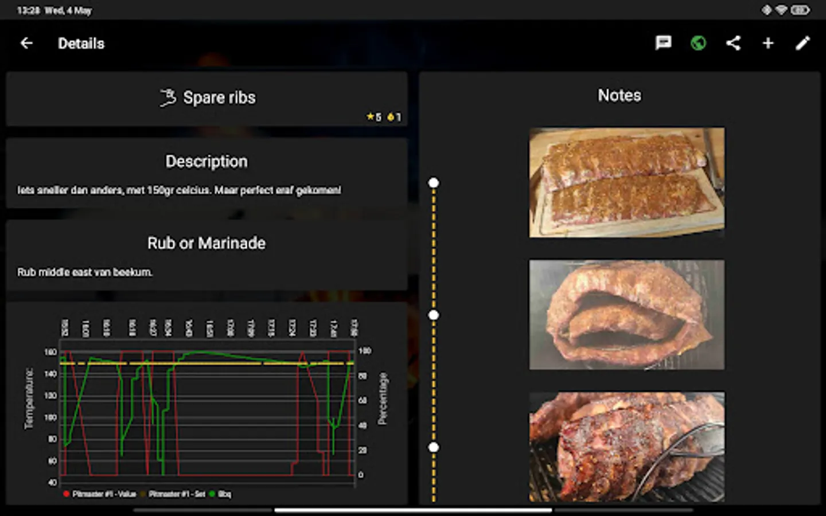The image size is (826, 516).
Task: Open the rolled smoked ribs photo
Action: coord(626,315)
